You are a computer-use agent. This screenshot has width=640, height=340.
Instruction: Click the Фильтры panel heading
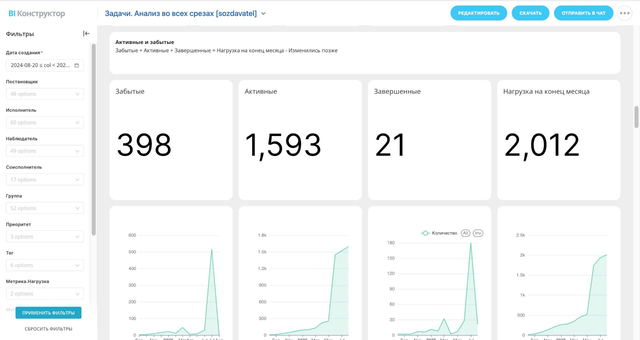(20, 34)
